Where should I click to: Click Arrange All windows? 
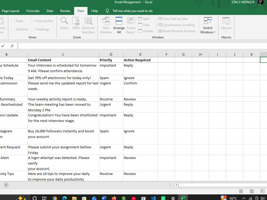pyautogui.click(x=119, y=25)
